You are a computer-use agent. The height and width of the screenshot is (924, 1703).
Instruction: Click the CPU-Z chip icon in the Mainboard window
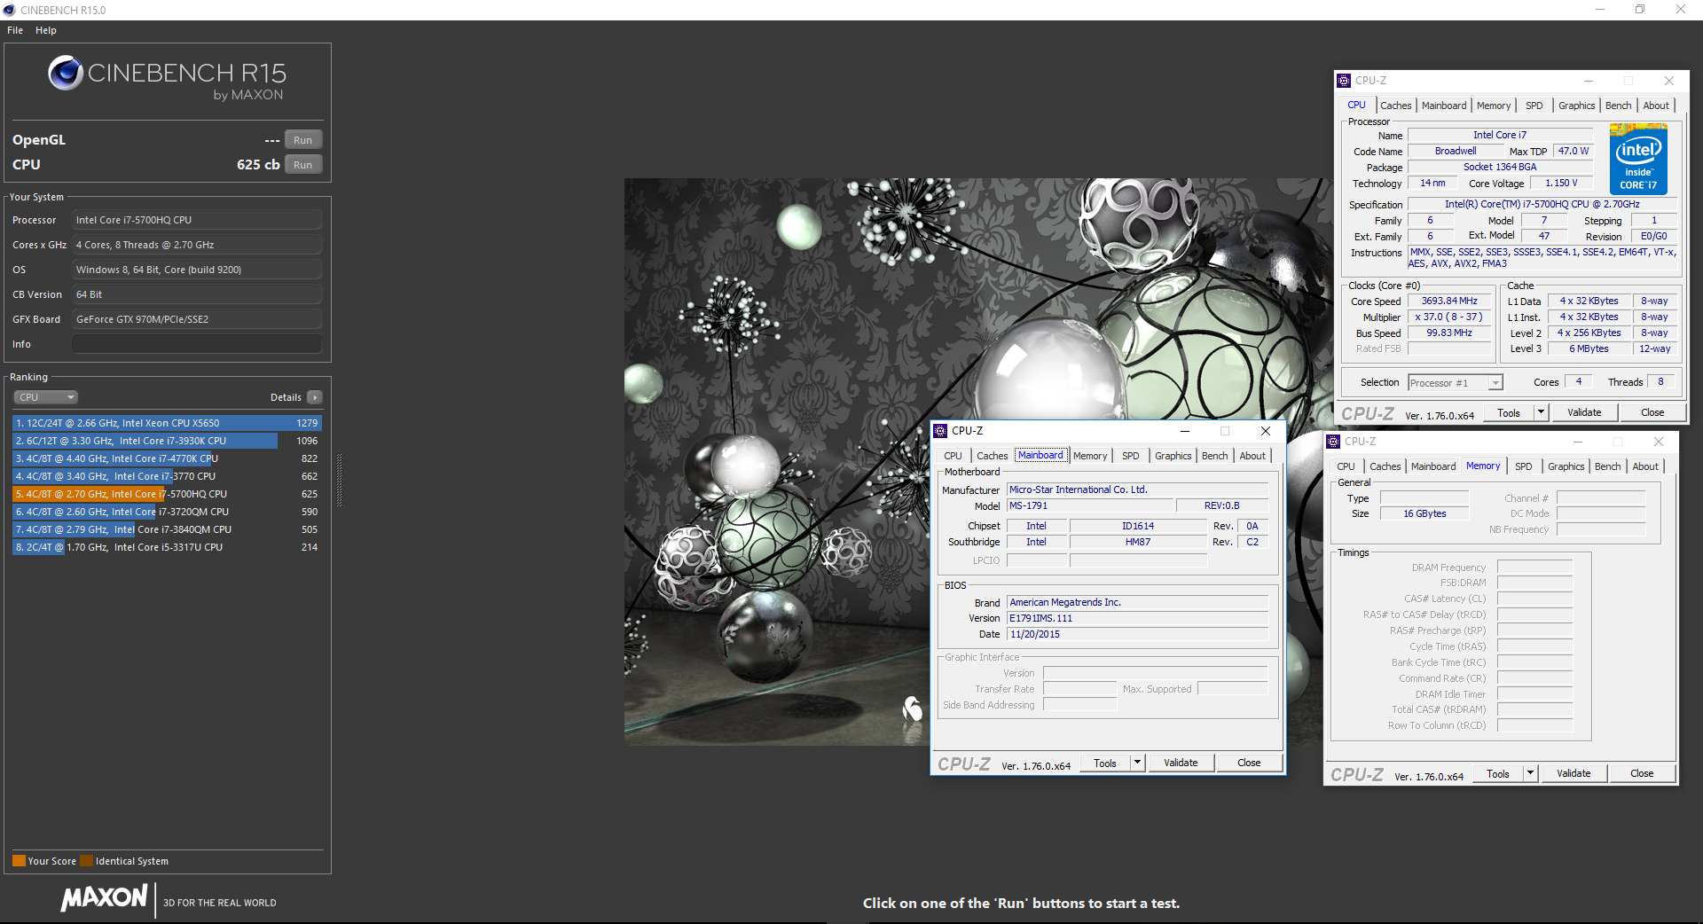tap(940, 431)
